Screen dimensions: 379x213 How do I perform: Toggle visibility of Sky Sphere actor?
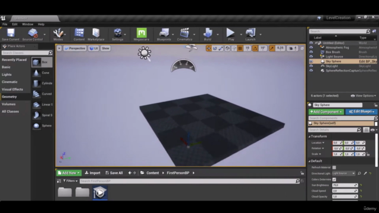click(x=311, y=62)
